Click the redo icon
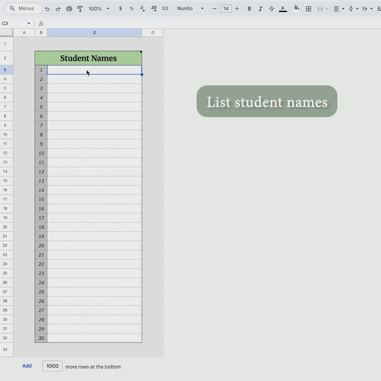Screen dimensions: 381x381 coord(58,8)
